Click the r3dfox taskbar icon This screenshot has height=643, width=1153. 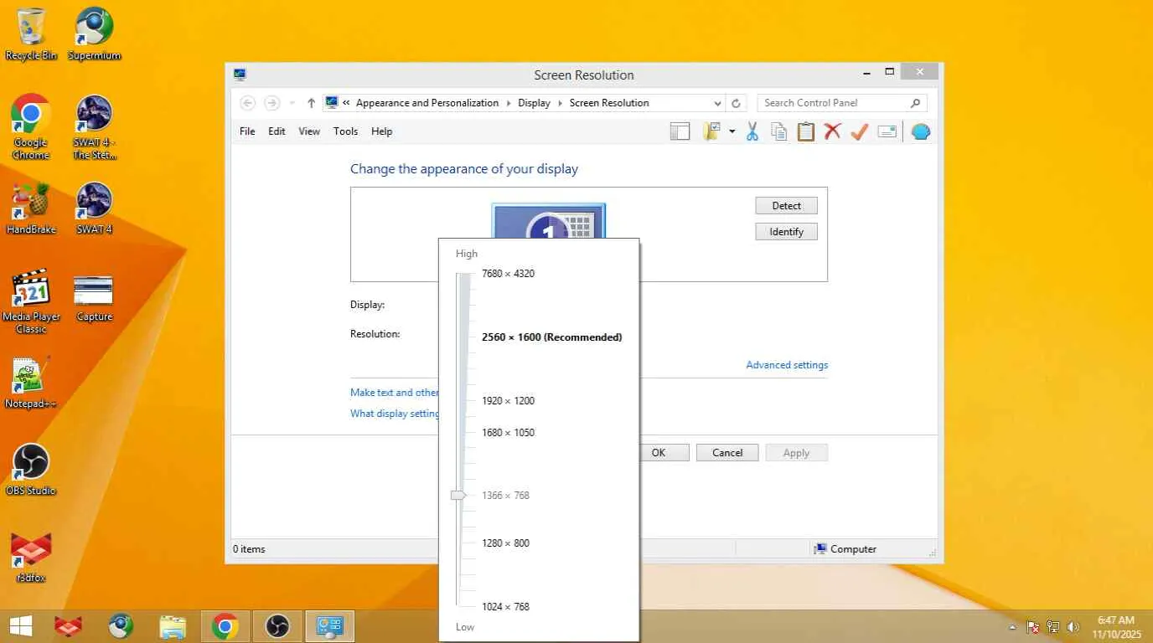(69, 626)
